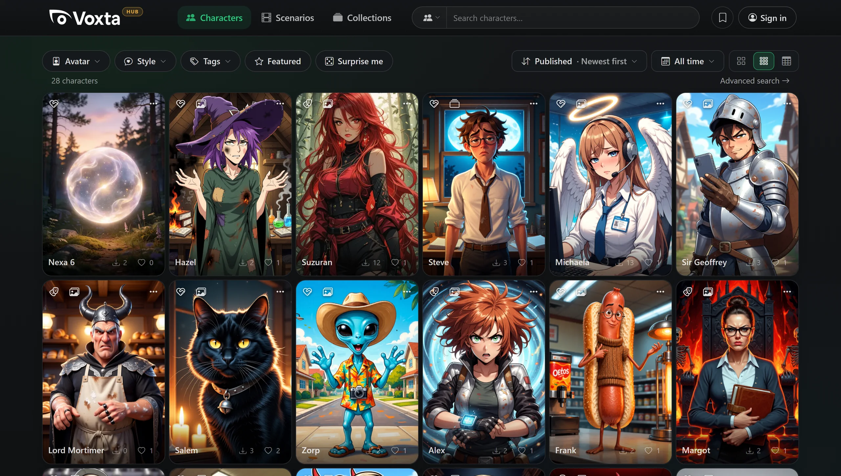Open the three-dot menu on Margot card
841x476 pixels.
(787, 291)
